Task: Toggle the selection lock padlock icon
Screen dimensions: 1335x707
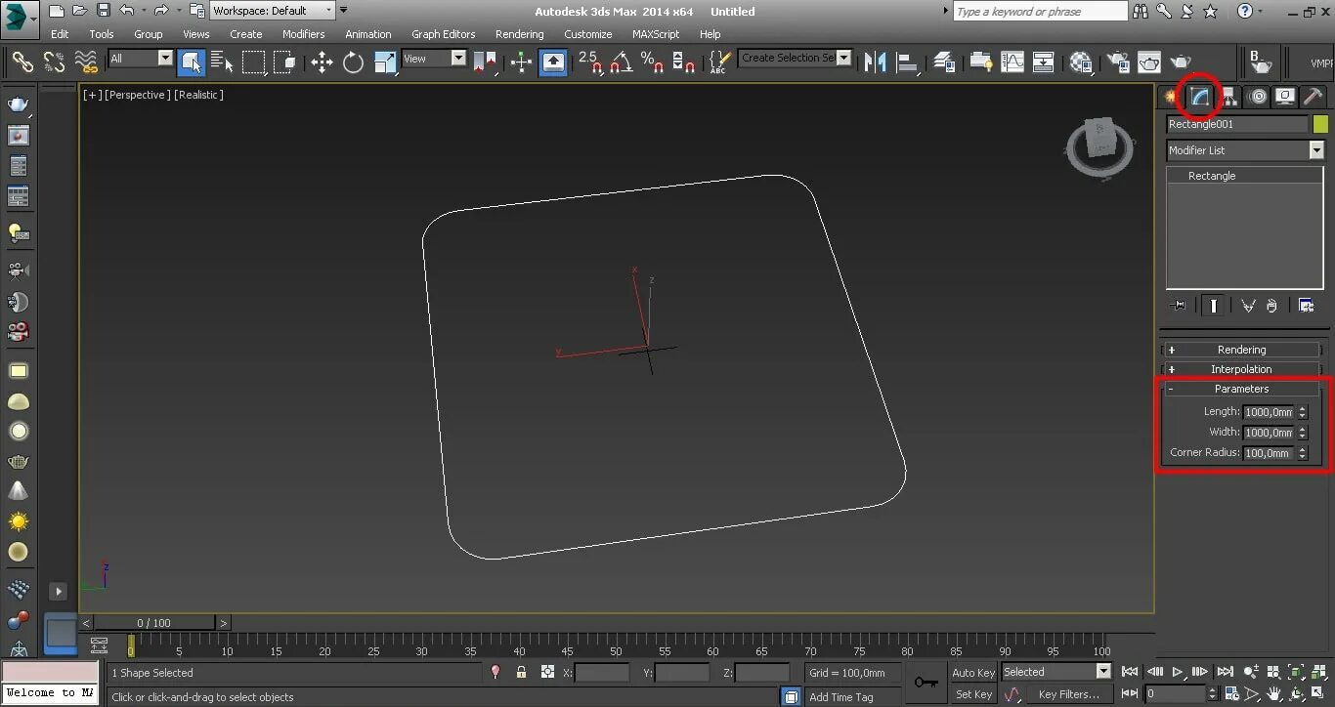Action: click(521, 673)
